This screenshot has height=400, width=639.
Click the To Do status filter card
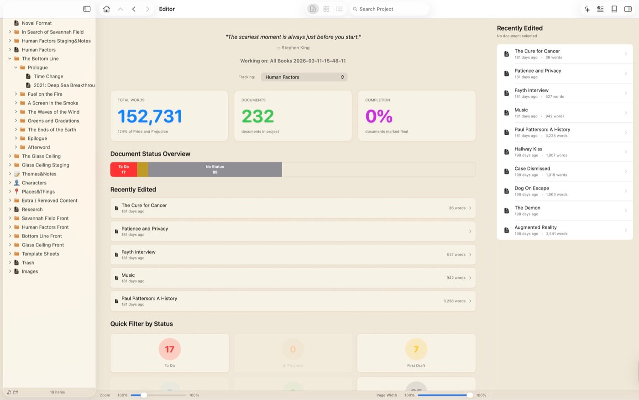tap(169, 353)
